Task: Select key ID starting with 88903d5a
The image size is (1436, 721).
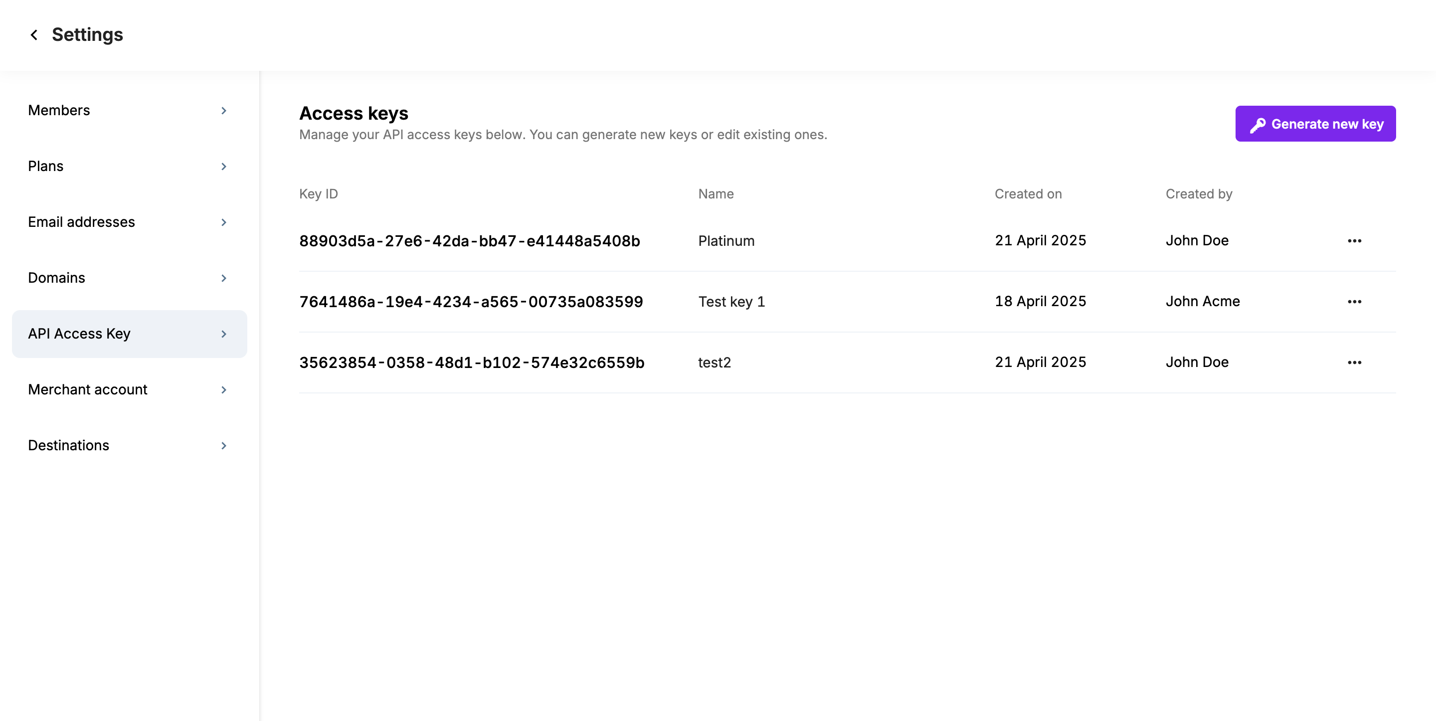Action: (x=469, y=241)
